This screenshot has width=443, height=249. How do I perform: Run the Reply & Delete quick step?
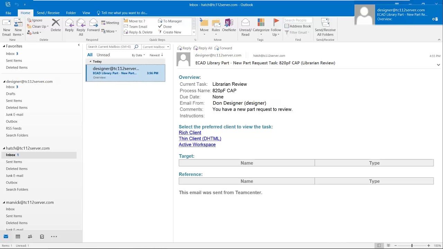click(x=138, y=32)
